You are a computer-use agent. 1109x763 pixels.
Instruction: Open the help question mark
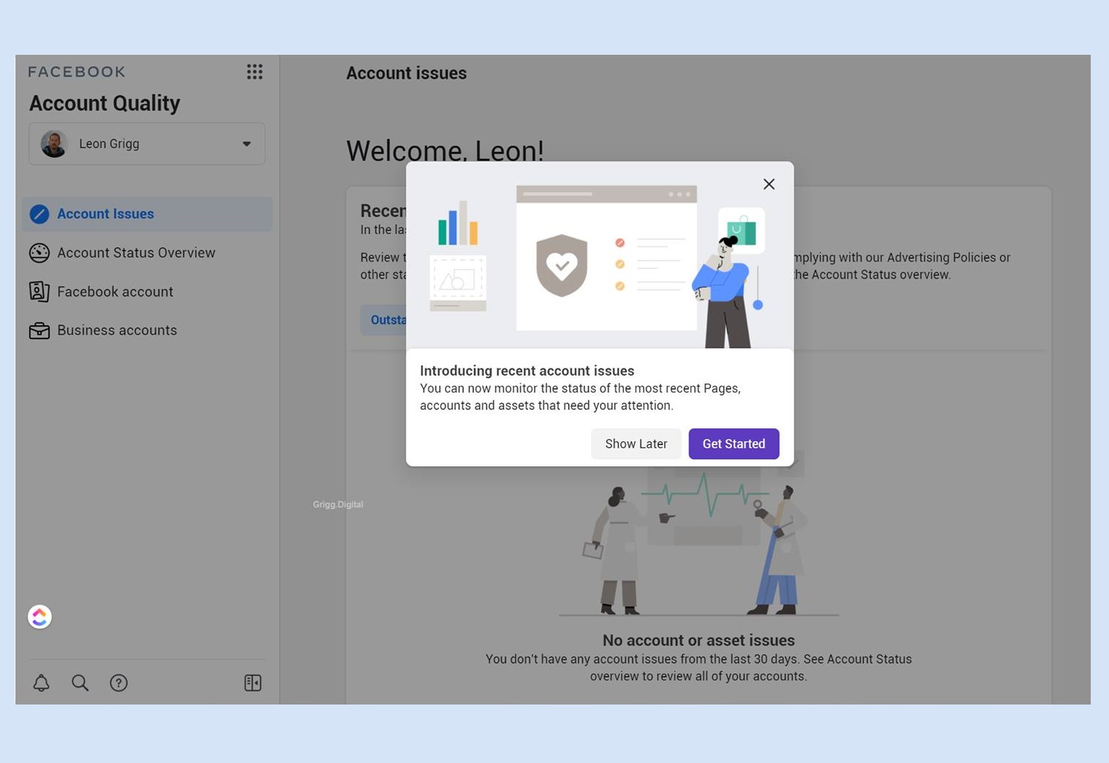point(118,683)
